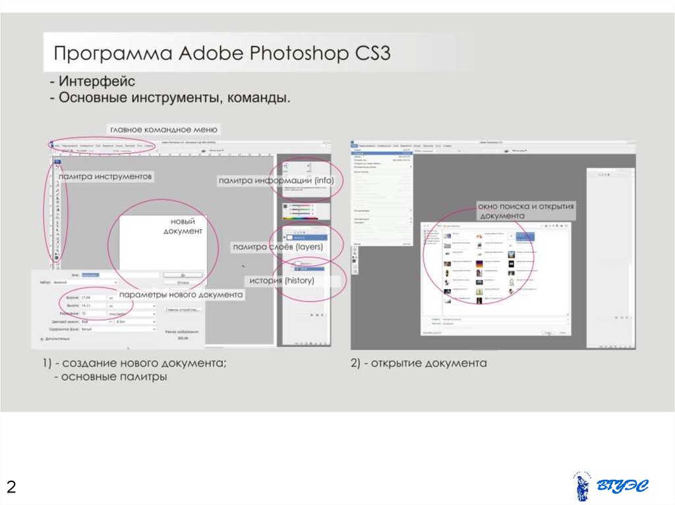This screenshot has width=675, height=505.
Task: Open the Разрешение units dropdown
Action: click(x=132, y=314)
